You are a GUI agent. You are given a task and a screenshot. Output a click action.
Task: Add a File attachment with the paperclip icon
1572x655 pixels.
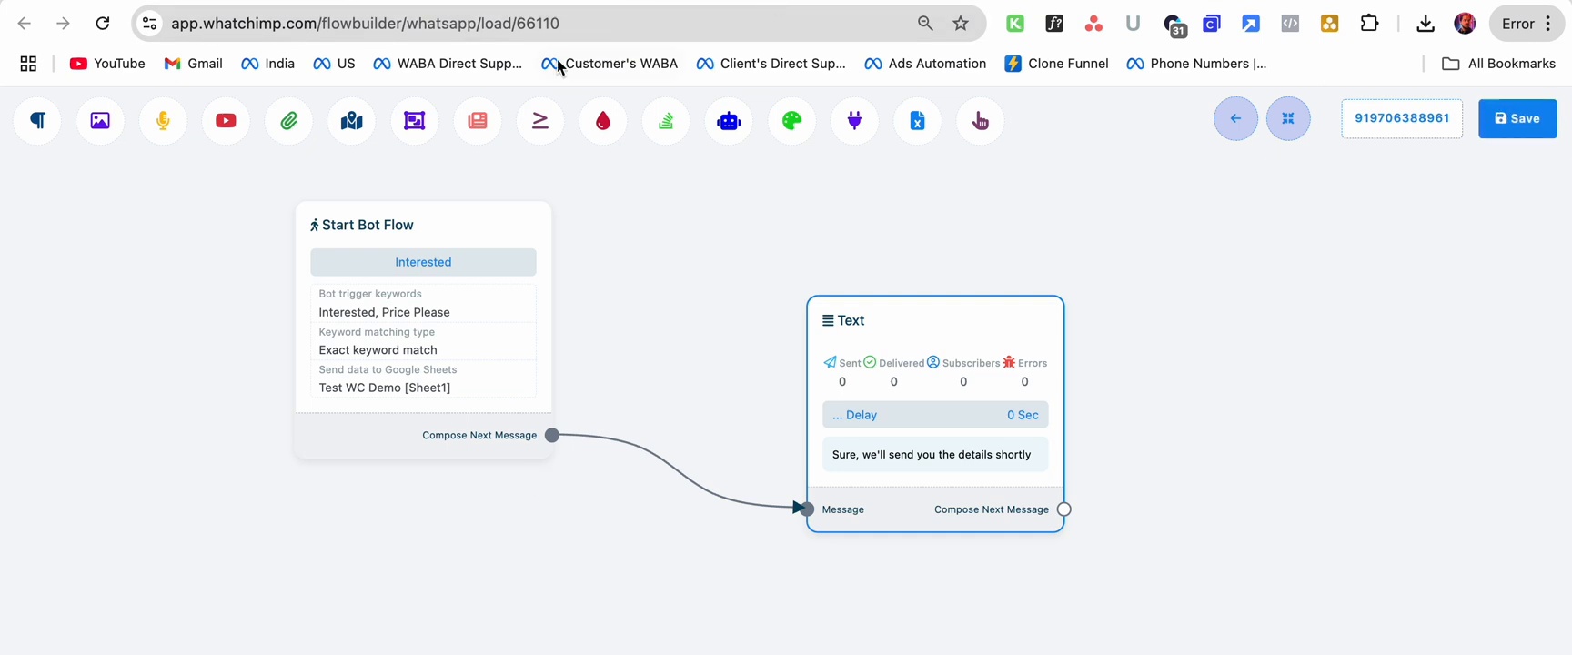288,121
